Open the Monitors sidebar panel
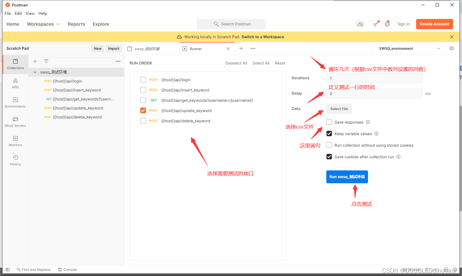The image size is (462, 276). coord(15,141)
